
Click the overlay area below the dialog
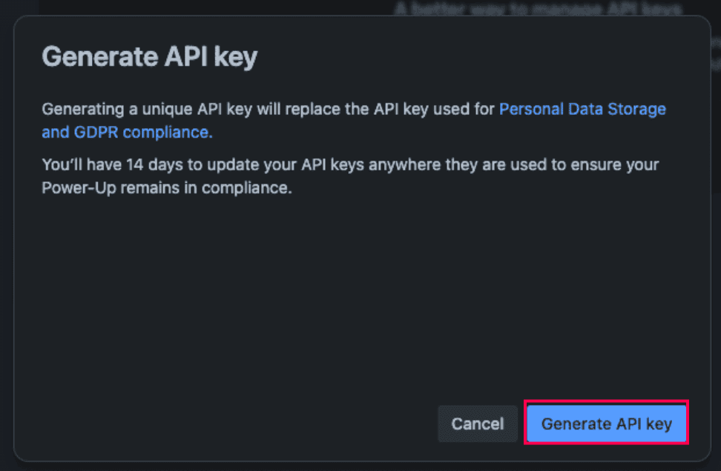click(x=360, y=467)
